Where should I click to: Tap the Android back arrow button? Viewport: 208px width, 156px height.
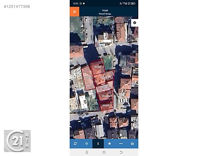click(121, 152)
